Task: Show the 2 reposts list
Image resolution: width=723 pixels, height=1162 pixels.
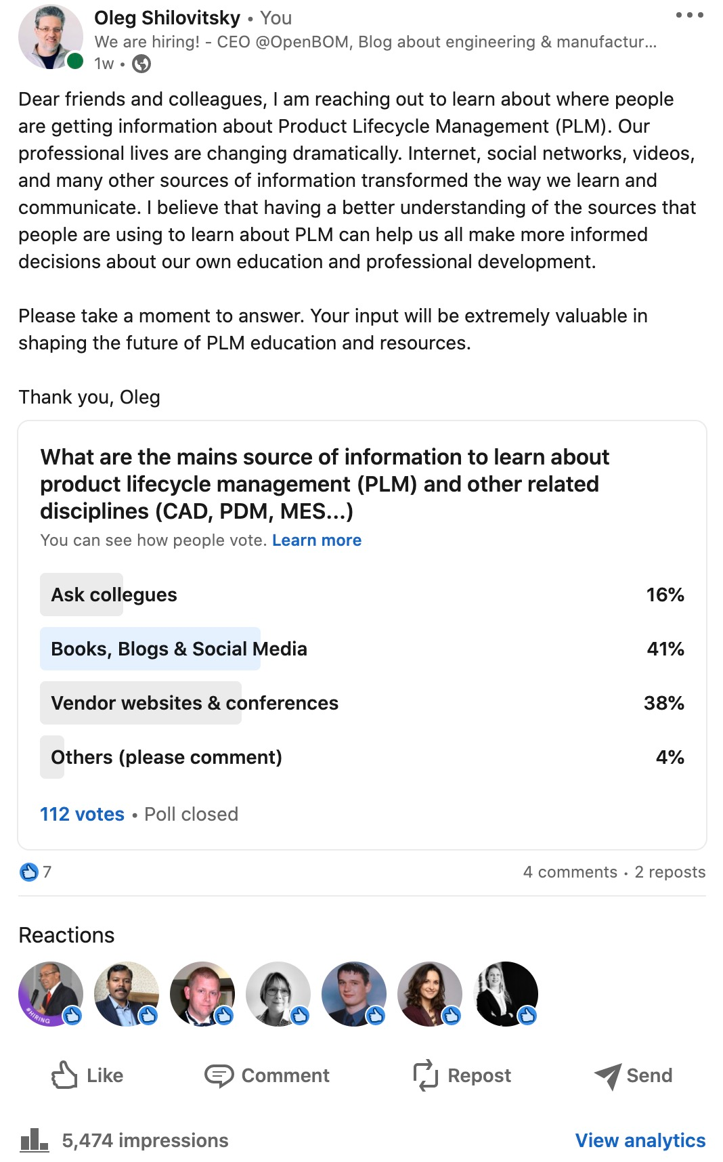Action: click(x=670, y=872)
